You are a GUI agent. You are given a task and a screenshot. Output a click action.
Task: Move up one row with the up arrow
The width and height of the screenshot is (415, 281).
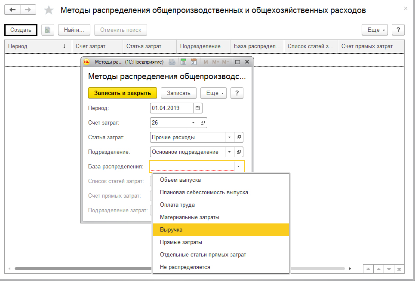coord(378,269)
